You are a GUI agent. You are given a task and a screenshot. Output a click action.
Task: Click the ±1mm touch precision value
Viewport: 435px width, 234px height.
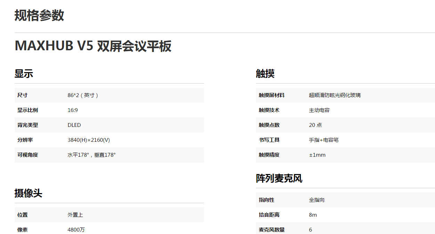317,155
